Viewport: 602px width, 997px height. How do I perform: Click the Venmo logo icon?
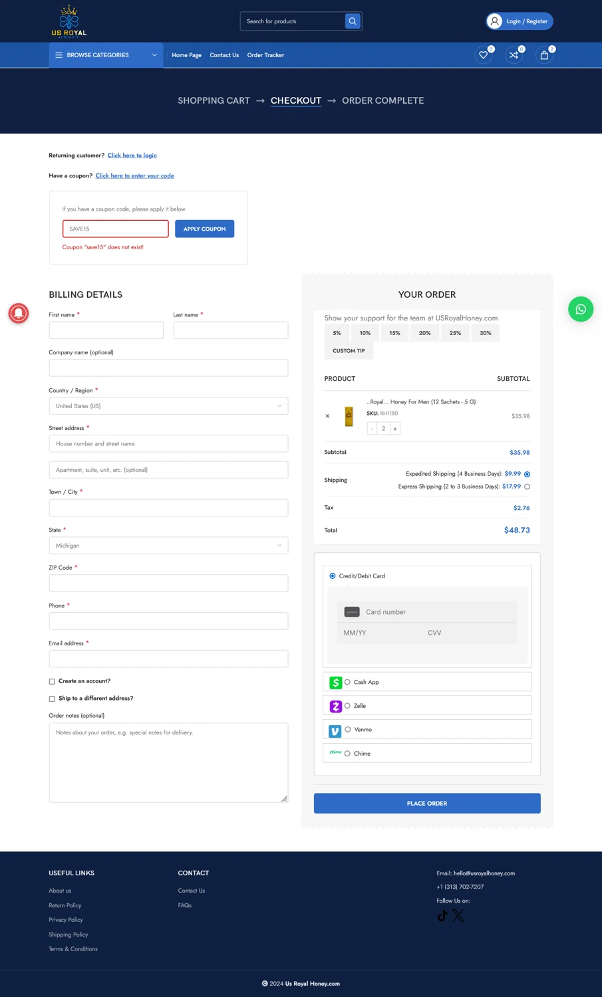click(336, 730)
